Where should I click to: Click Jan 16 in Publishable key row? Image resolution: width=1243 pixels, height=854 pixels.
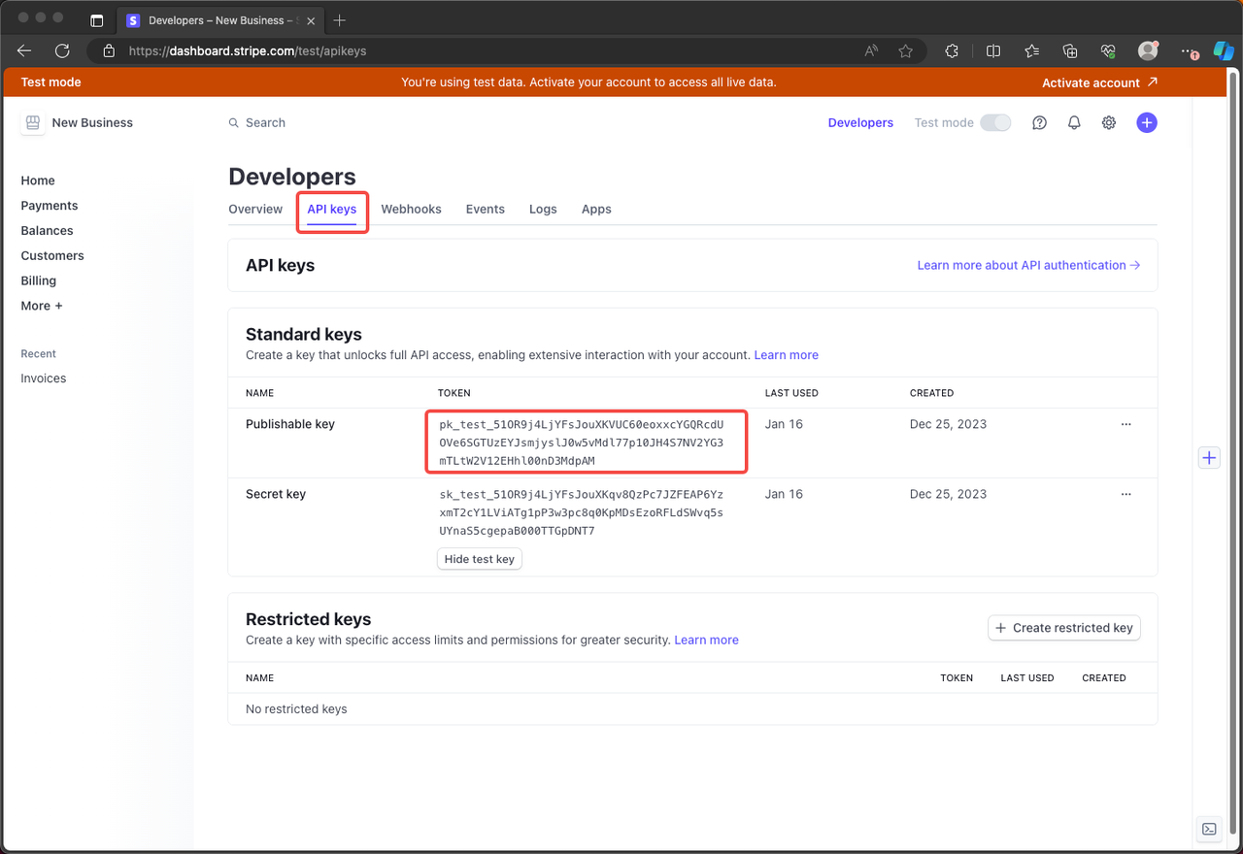click(x=784, y=424)
